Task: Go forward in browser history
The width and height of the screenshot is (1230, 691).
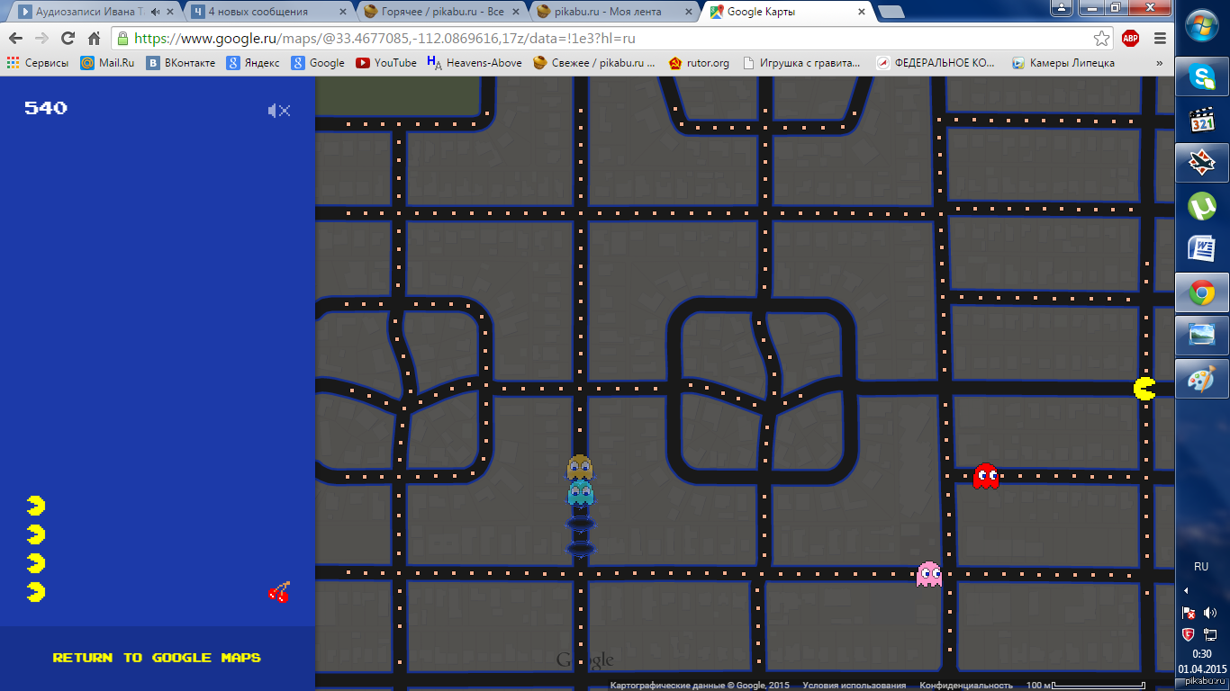Action: (41, 39)
